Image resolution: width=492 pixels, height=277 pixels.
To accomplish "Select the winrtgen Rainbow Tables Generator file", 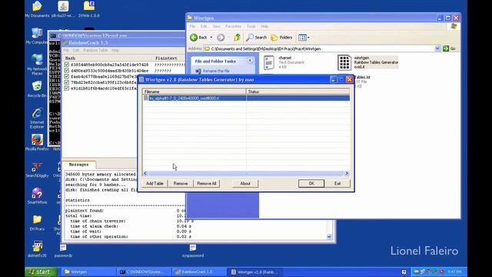I will (x=367, y=62).
